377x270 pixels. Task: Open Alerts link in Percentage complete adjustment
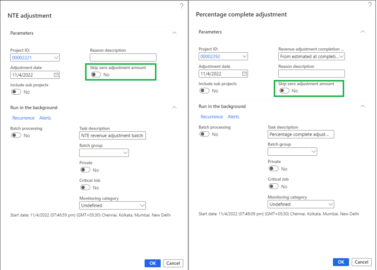pos(233,117)
